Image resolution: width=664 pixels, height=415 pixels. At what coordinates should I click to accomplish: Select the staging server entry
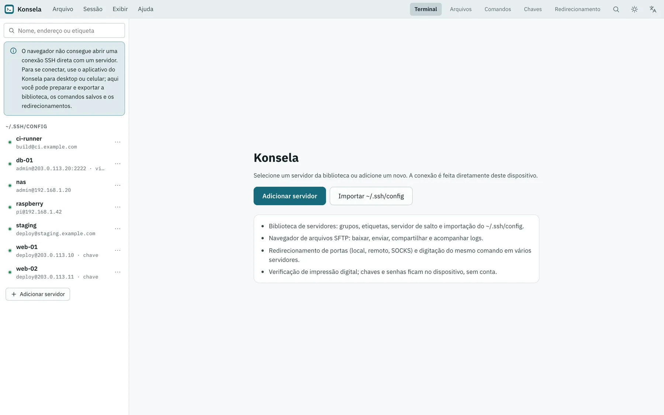click(x=64, y=229)
